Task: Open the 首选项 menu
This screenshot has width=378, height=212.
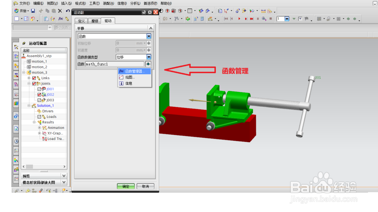Action: coord(150,3)
